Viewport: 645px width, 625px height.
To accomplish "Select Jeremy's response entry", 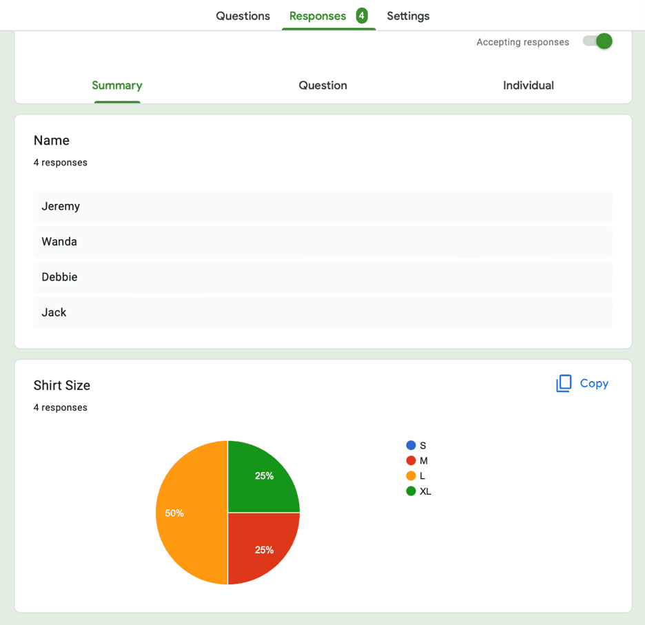I will (322, 206).
